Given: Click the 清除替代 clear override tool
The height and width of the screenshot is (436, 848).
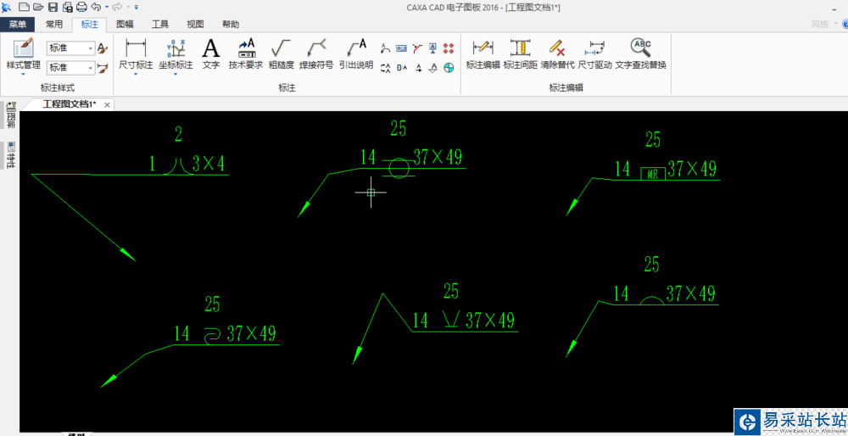Looking at the screenshot, I should click(558, 53).
